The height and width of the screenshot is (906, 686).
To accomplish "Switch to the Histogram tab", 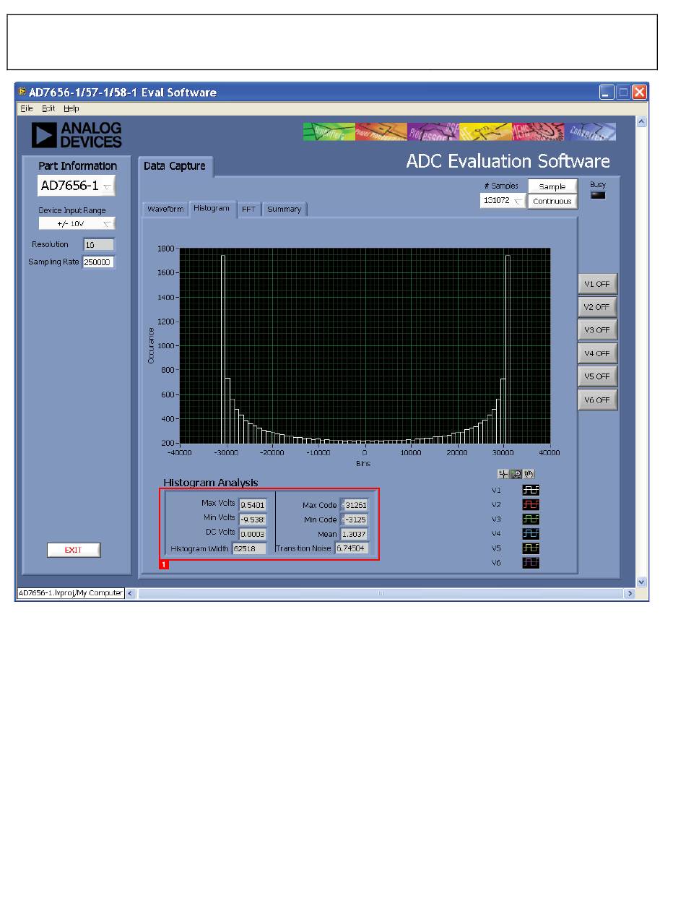I will tap(212, 208).
